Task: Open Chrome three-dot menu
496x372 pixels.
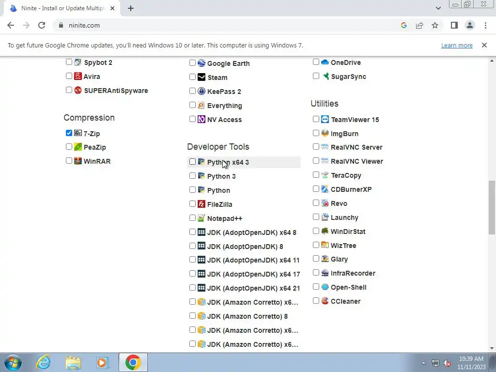Action: pyautogui.click(x=485, y=25)
